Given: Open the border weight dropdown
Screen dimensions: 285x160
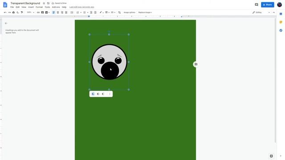Looking at the screenshot, I should tap(107, 12).
